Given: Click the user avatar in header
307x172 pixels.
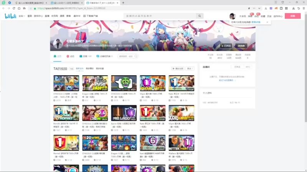Looking at the screenshot, I should coord(233,16).
